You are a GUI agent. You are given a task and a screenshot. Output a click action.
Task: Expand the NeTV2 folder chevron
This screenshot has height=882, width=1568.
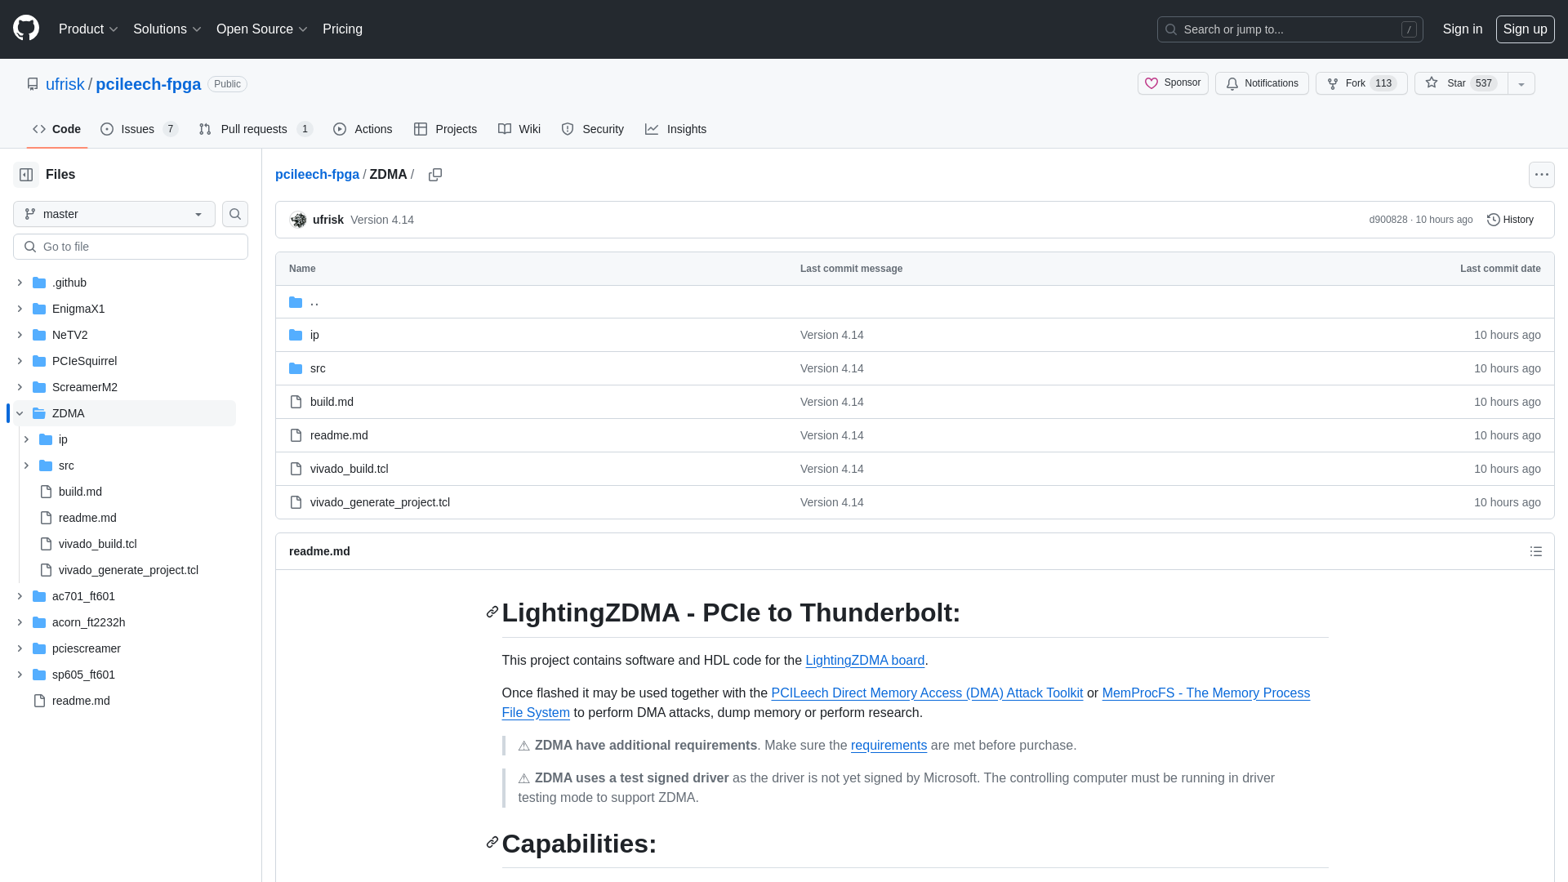tap(20, 335)
